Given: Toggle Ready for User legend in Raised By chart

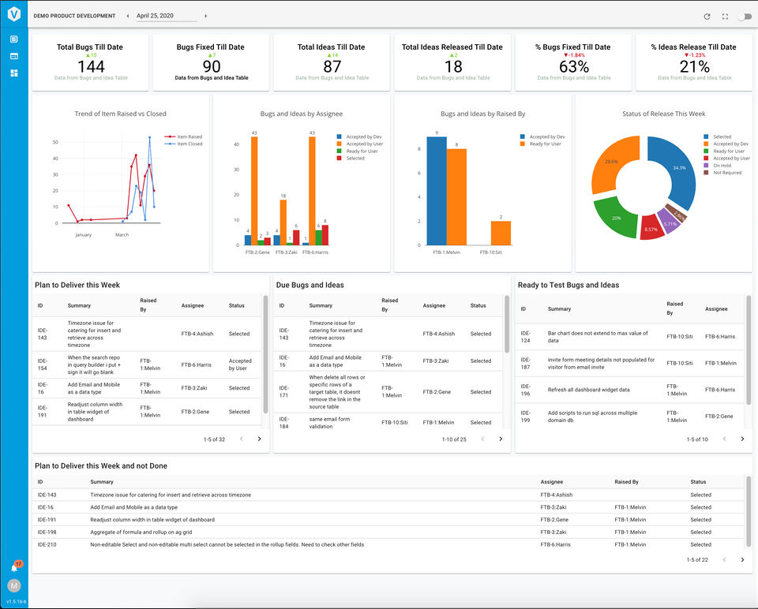Looking at the screenshot, I should (540, 144).
